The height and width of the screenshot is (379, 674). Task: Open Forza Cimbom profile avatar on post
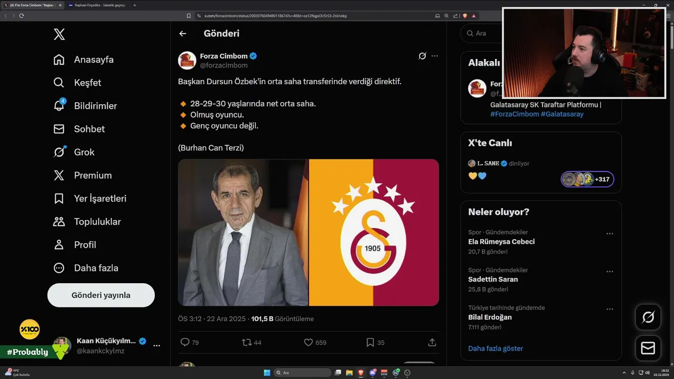coord(187,60)
